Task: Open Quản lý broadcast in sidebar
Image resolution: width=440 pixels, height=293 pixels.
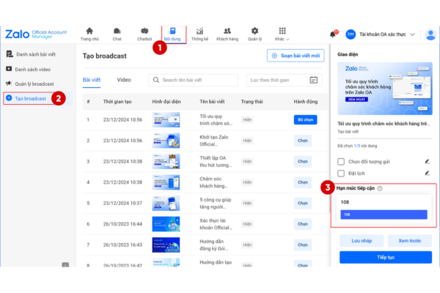Action: pyautogui.click(x=34, y=84)
